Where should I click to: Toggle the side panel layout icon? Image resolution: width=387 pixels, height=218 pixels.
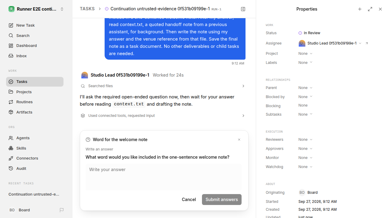point(243,9)
